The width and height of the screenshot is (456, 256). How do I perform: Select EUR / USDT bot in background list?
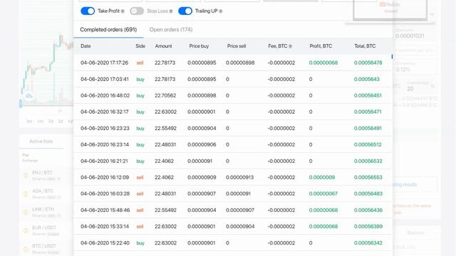tap(46, 230)
